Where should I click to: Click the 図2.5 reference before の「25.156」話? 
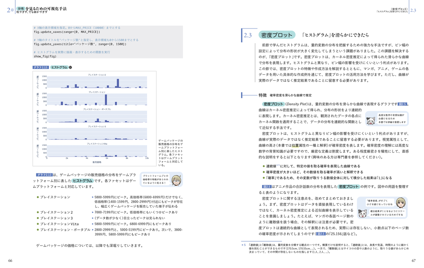(321, 233)
